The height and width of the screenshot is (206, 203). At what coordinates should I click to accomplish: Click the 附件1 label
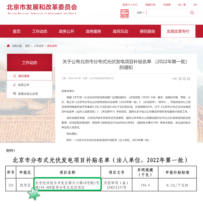[x=11, y=151]
